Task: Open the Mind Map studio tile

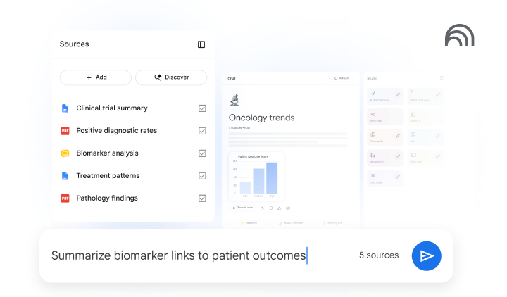Action: click(x=385, y=117)
